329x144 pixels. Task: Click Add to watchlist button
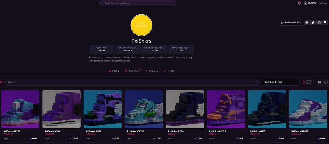tap(291, 22)
